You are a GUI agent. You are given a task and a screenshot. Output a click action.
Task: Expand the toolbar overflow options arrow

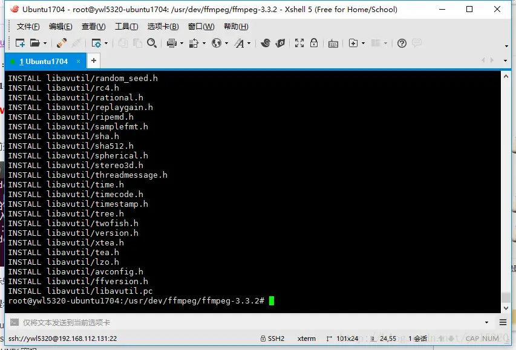(x=506, y=46)
